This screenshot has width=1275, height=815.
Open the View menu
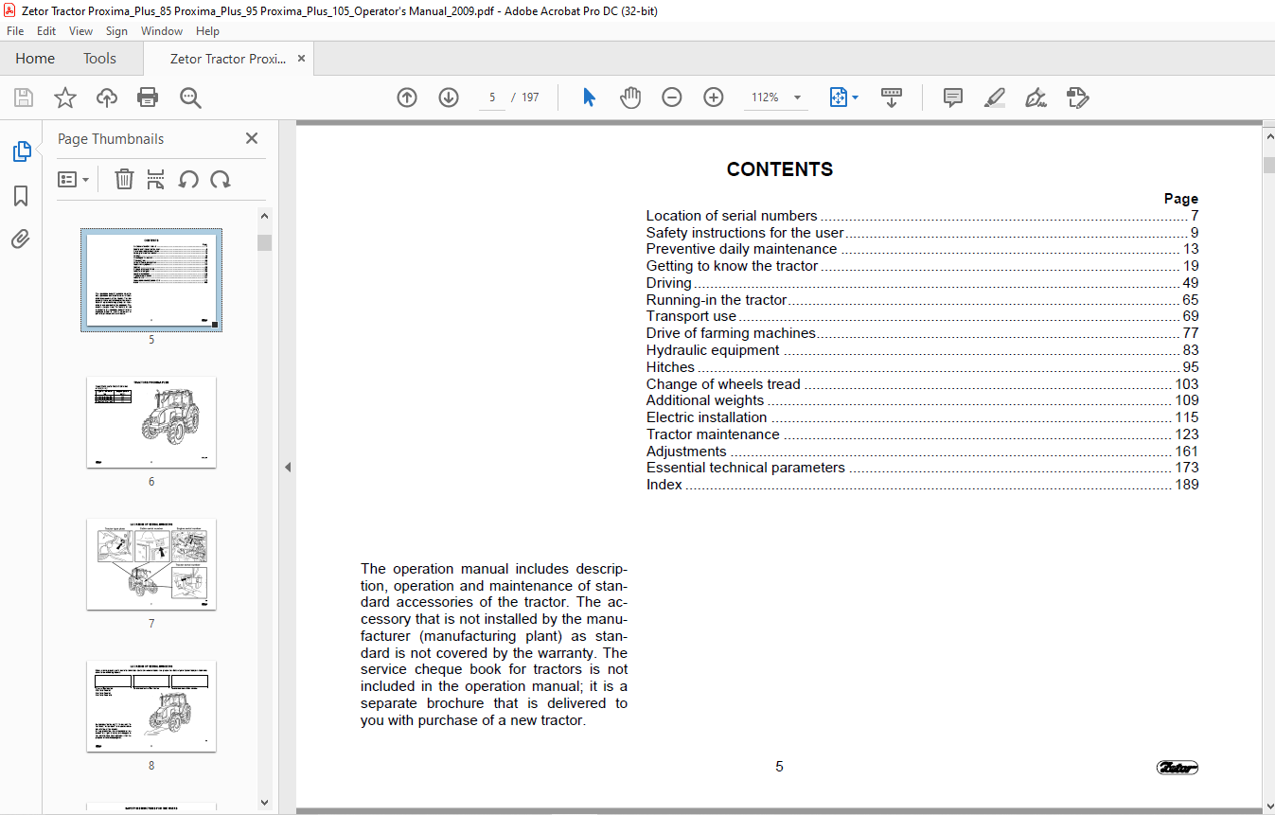point(80,31)
